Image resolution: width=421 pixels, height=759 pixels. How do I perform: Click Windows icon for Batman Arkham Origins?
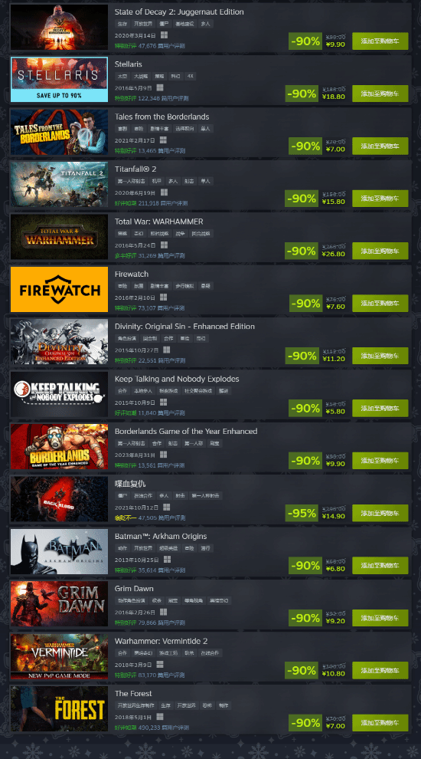tap(167, 560)
